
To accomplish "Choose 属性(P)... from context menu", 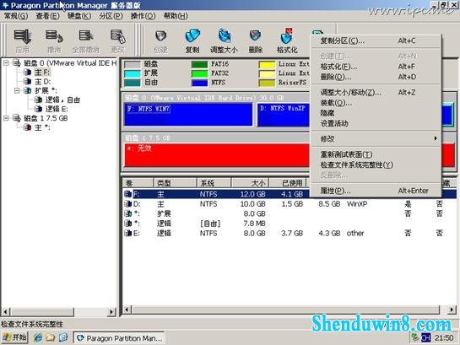I will click(x=376, y=191).
